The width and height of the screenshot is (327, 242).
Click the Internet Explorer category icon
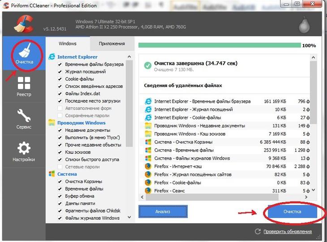52,57
